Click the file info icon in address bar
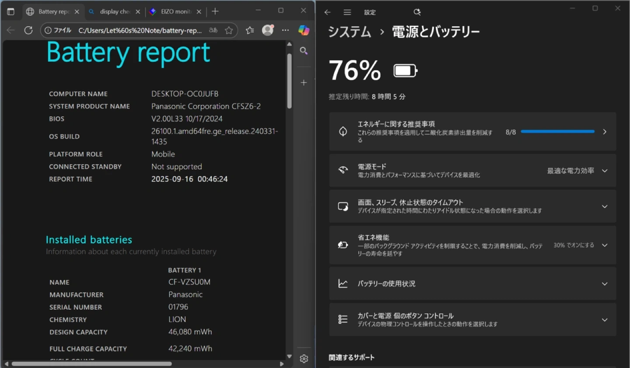 click(x=48, y=30)
